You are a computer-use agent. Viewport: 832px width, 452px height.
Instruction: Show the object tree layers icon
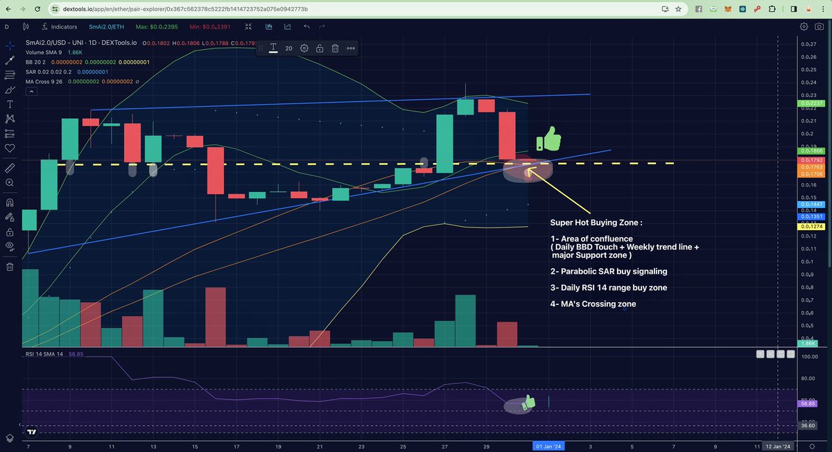(x=10, y=438)
